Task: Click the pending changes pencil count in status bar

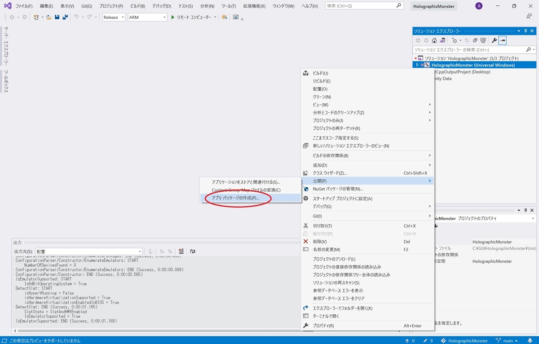Action: tap(428, 340)
